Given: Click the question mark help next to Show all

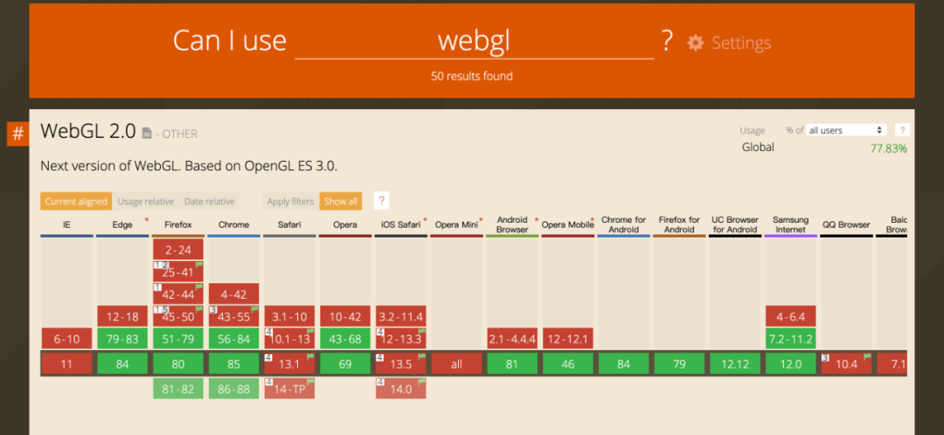Looking at the screenshot, I should pyautogui.click(x=380, y=201).
